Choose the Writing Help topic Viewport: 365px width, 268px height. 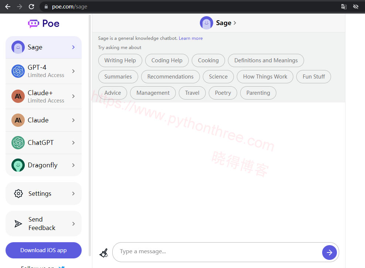point(120,60)
